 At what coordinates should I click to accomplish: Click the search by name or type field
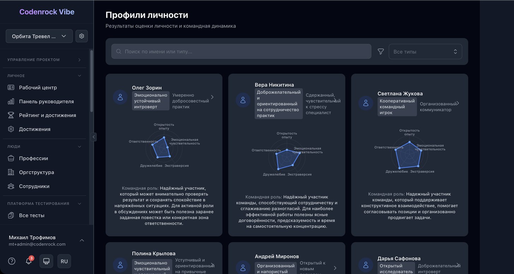241,52
